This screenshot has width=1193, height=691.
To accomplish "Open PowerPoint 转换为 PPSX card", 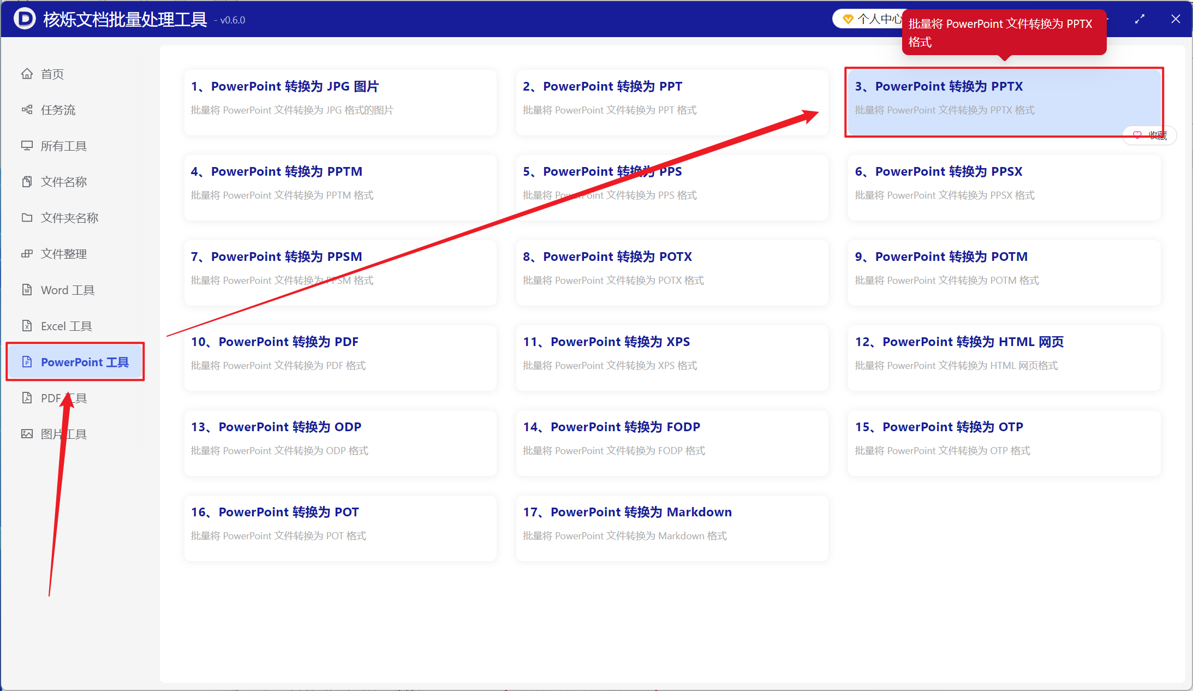I will [1004, 188].
